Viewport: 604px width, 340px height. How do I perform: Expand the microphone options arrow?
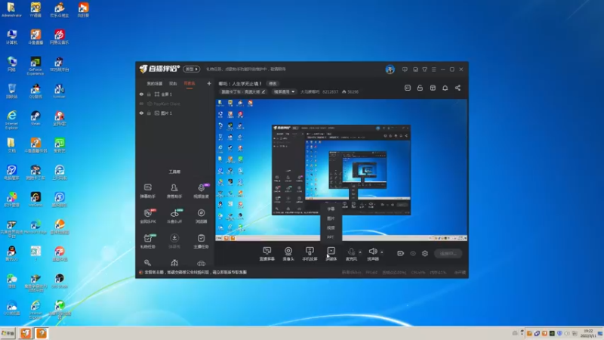(360, 252)
